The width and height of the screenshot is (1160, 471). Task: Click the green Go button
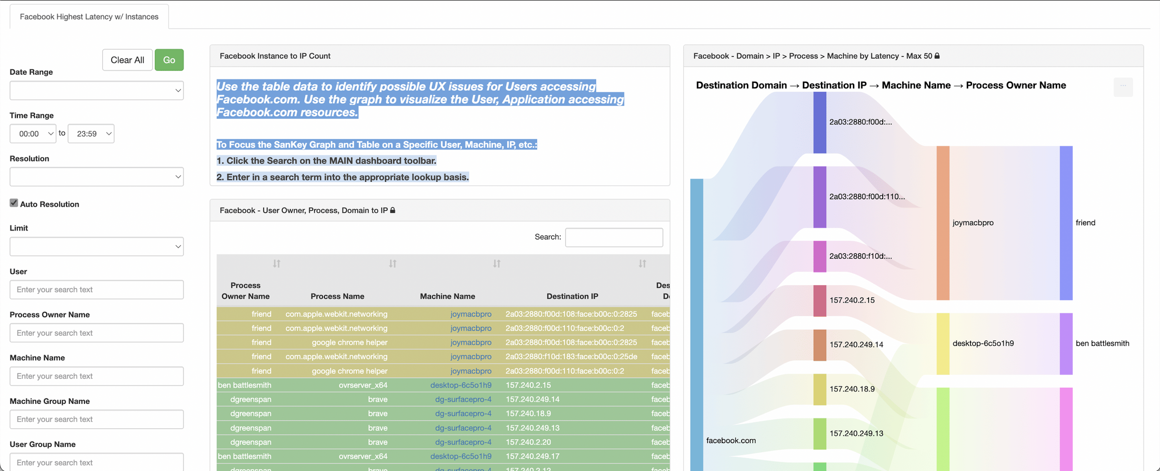169,60
